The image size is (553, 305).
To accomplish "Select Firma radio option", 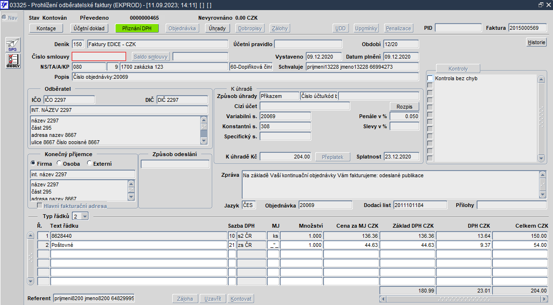I will [33, 163].
